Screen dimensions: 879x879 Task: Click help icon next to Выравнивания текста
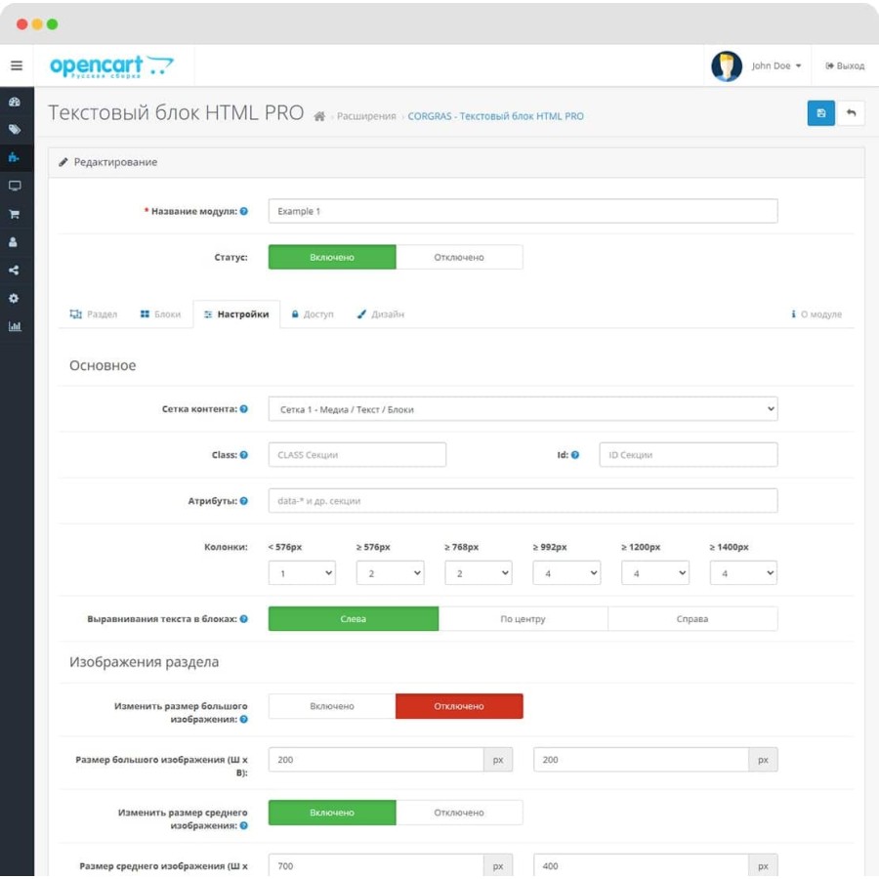(x=244, y=619)
